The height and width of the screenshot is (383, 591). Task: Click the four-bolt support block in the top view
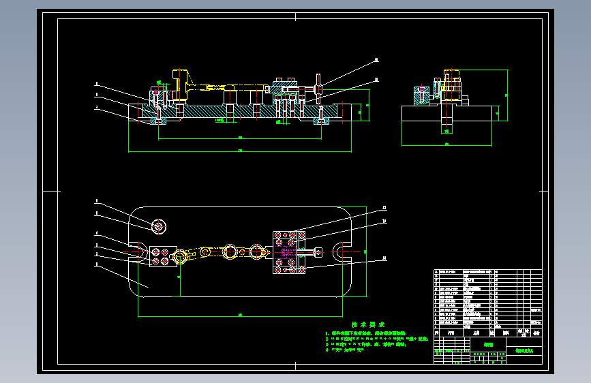tap(163, 257)
